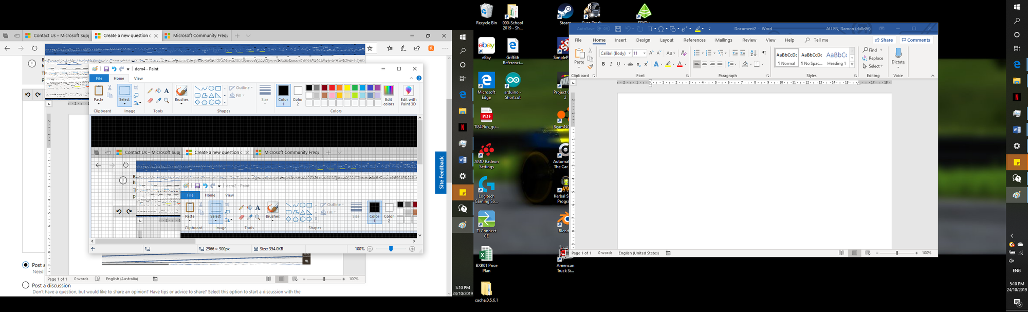Select the Post a question radio button
1028x312 pixels.
pyautogui.click(x=25, y=265)
